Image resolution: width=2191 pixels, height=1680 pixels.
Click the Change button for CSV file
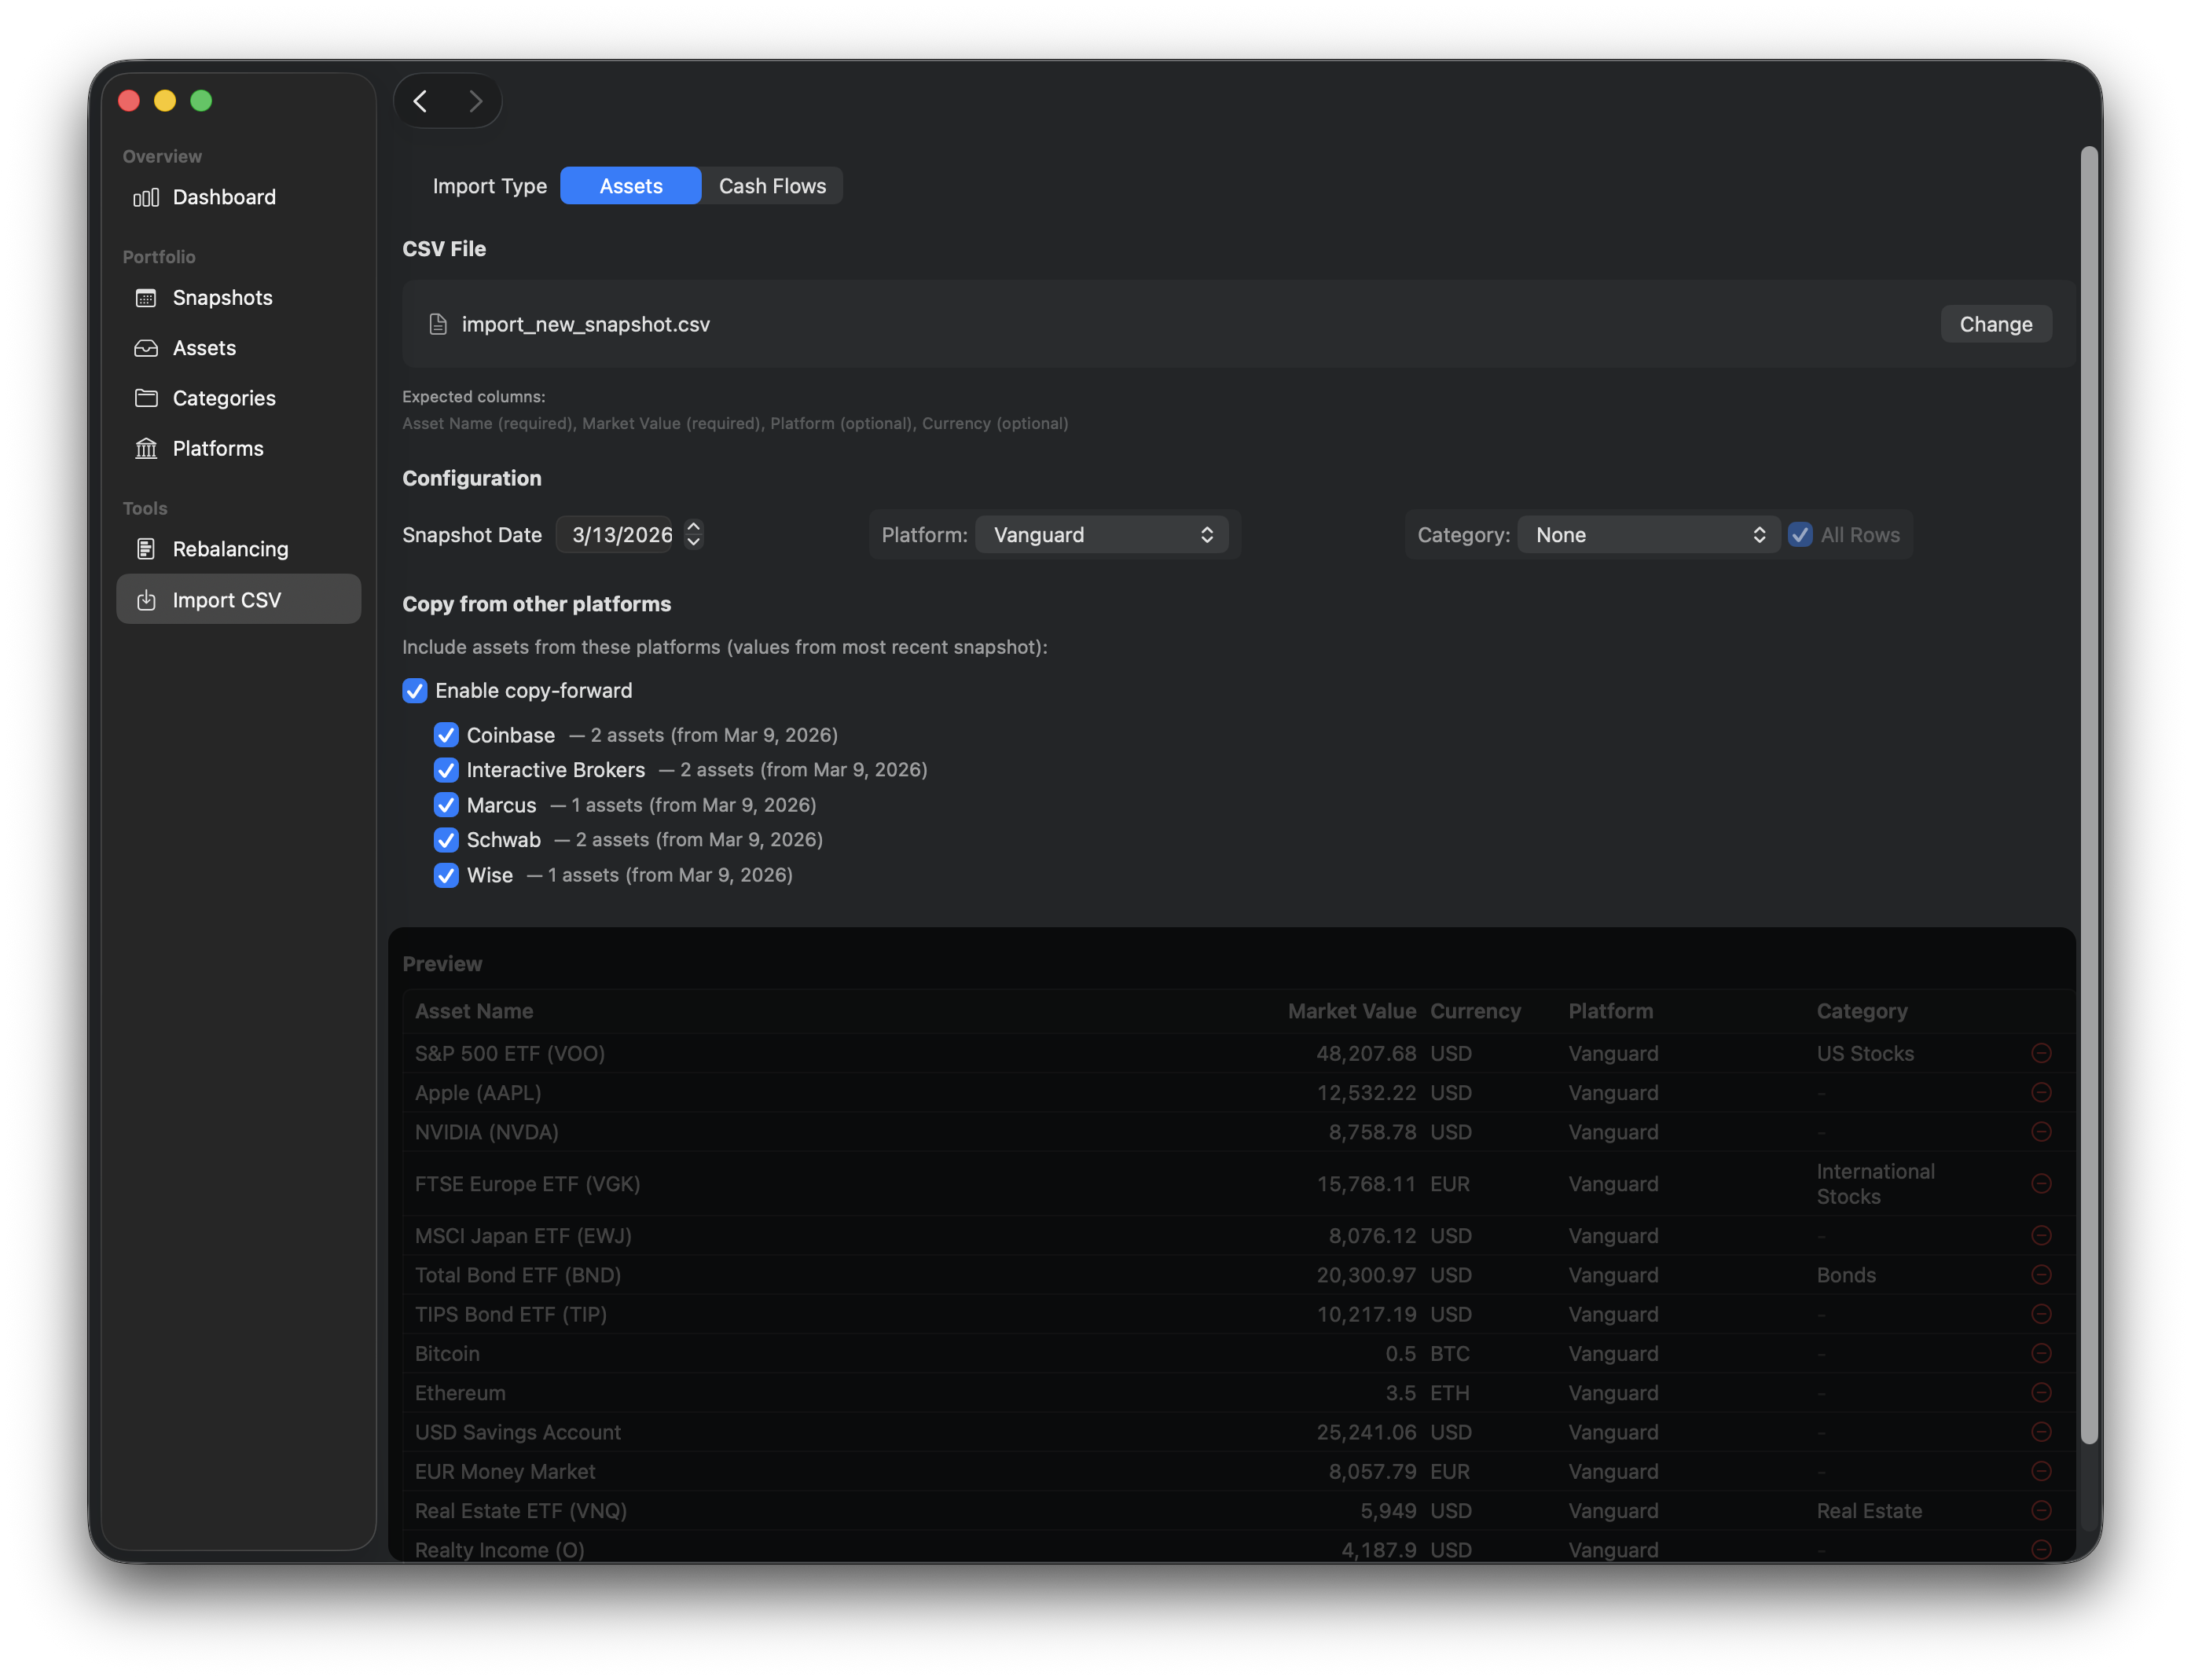1995,324
